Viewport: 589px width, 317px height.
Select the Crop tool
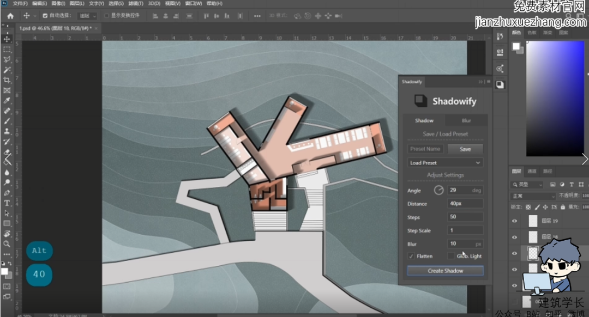(x=7, y=80)
